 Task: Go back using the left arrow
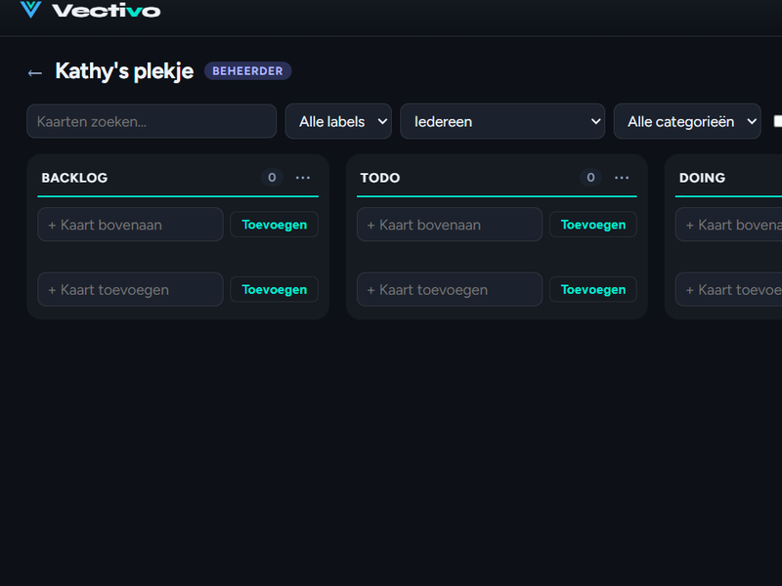tap(35, 73)
